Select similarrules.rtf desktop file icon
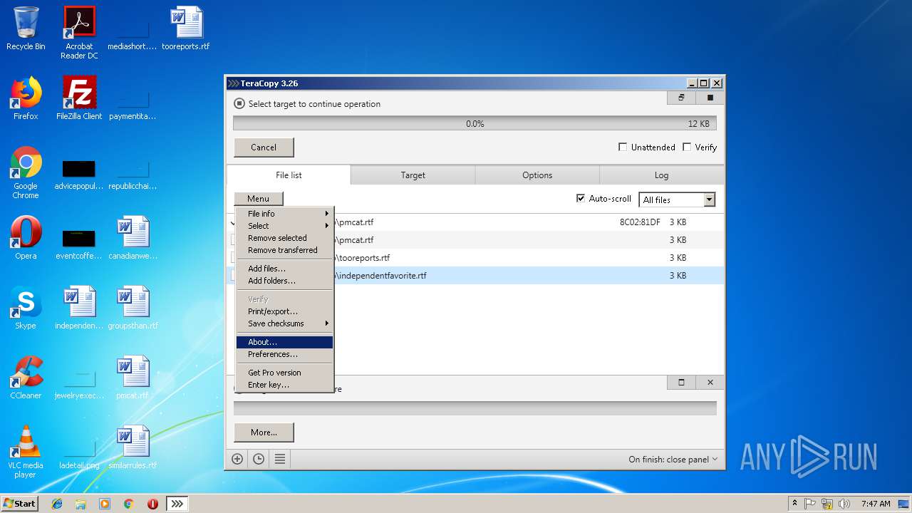The height and width of the screenshot is (513, 912). point(133,447)
